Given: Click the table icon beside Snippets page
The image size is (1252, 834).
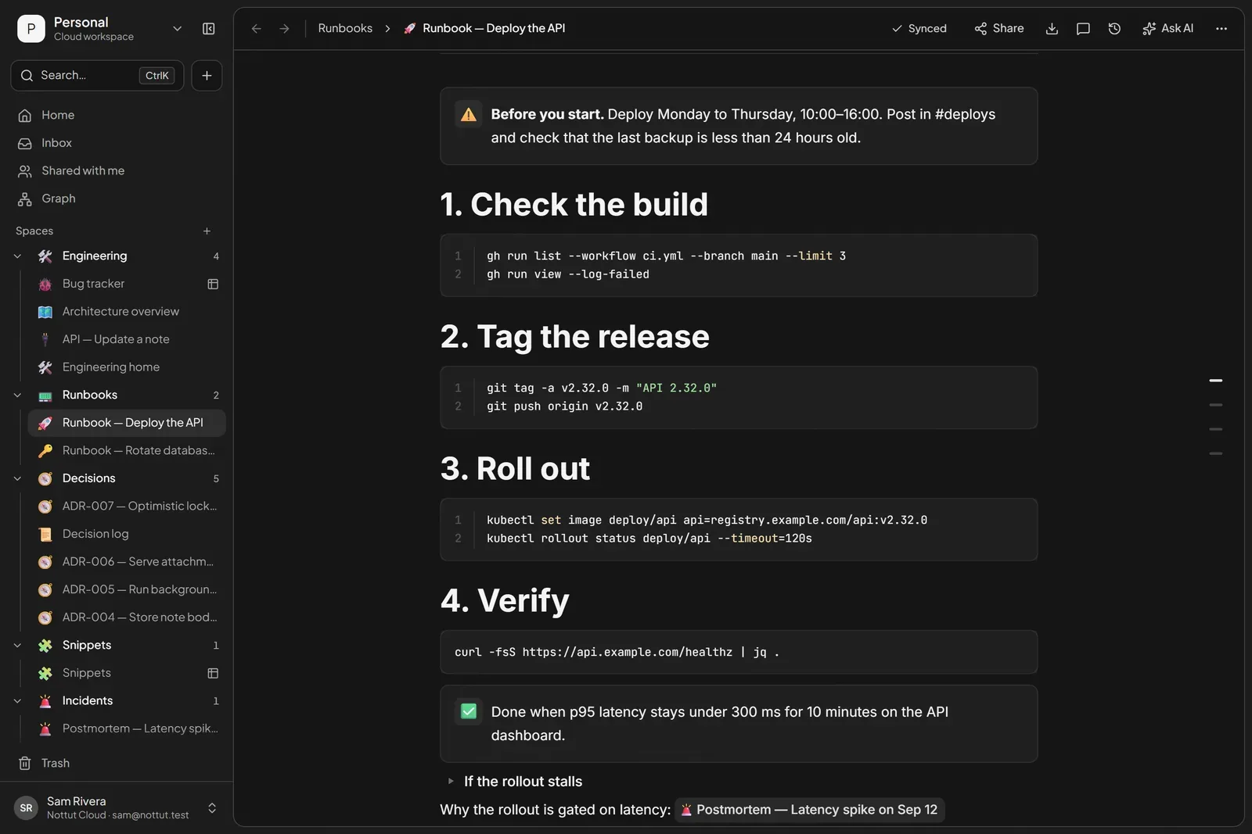Looking at the screenshot, I should coord(213,673).
